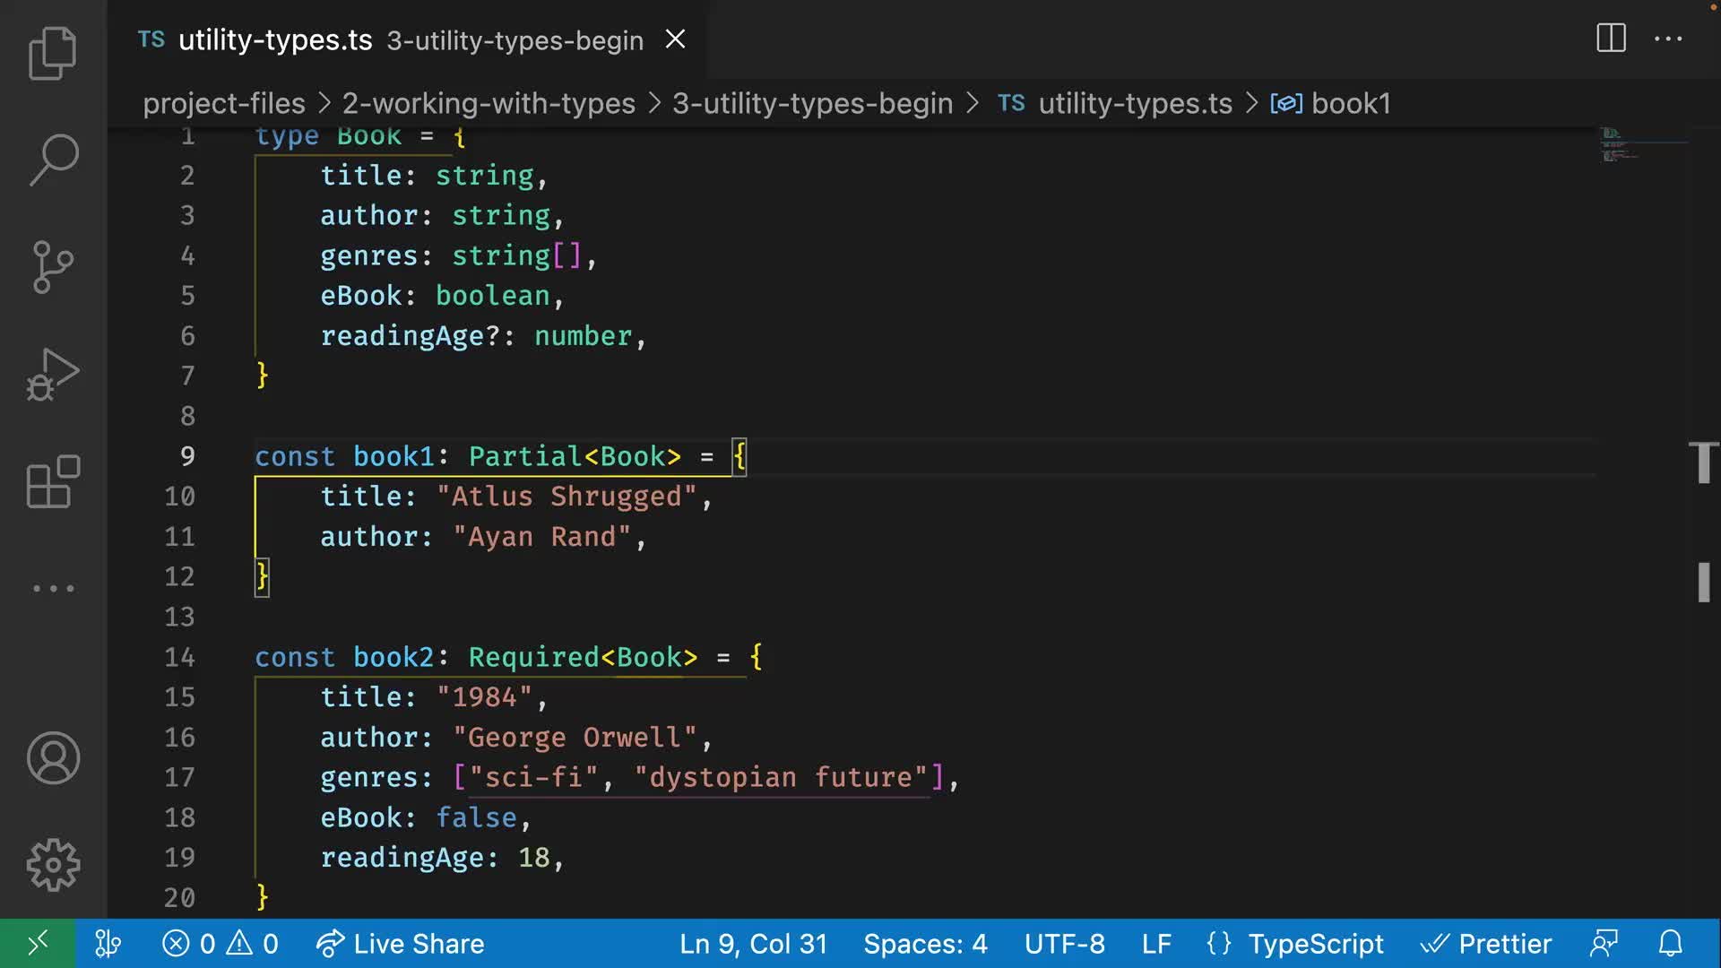Open the Accounts menu
Viewport: 1721px width, 968px height.
[53, 757]
